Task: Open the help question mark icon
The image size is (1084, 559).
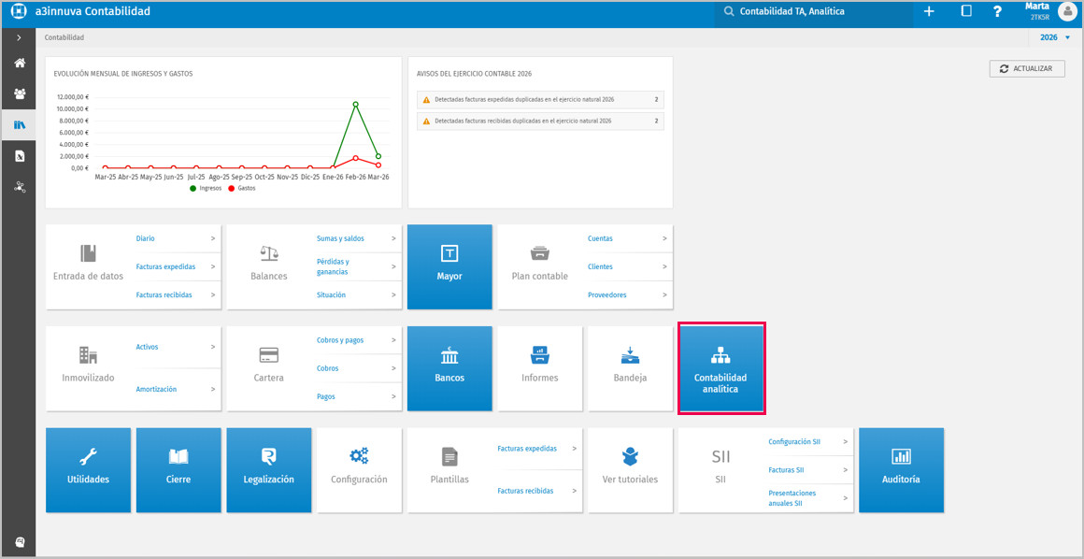Action: [997, 12]
